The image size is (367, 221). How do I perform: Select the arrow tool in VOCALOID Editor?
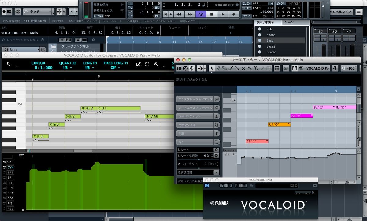[x=9, y=64]
